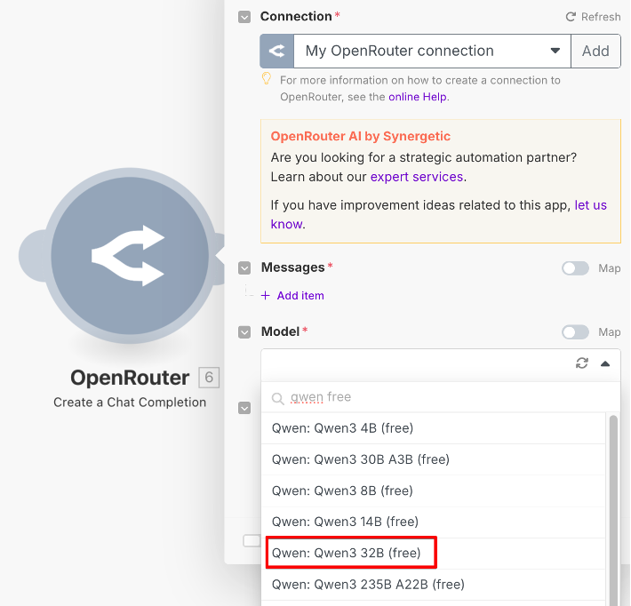Collapse the Model dropdown with up arrow

[605, 363]
